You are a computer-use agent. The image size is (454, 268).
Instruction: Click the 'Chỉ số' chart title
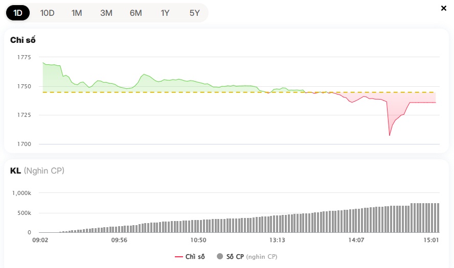click(x=23, y=40)
